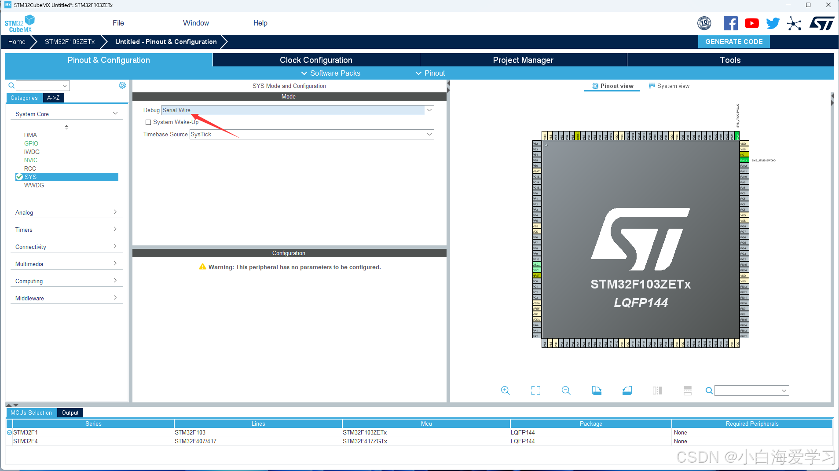Open the Facebook icon link
This screenshot has width=839, height=471.
(730, 23)
